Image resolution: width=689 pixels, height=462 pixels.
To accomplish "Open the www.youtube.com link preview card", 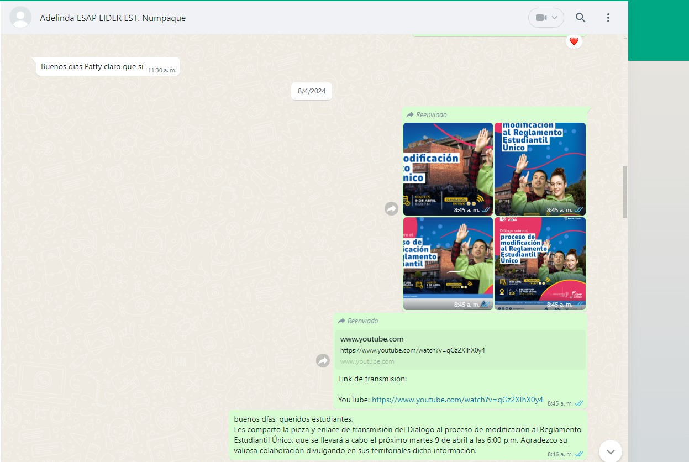I will 460,350.
